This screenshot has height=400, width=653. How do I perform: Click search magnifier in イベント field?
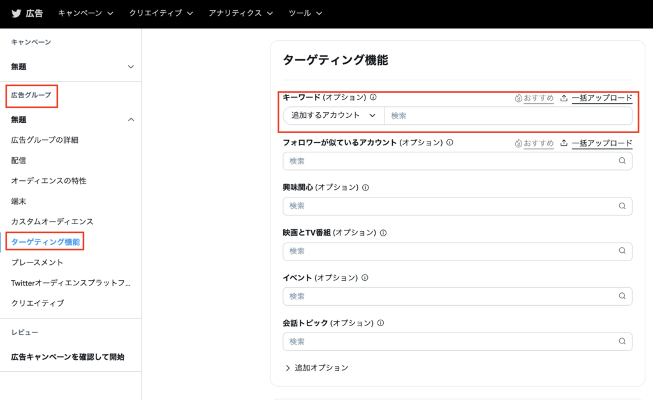622,297
